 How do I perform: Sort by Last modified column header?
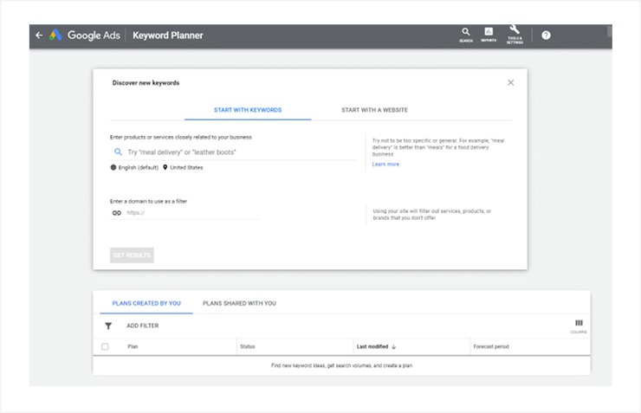[x=376, y=347]
